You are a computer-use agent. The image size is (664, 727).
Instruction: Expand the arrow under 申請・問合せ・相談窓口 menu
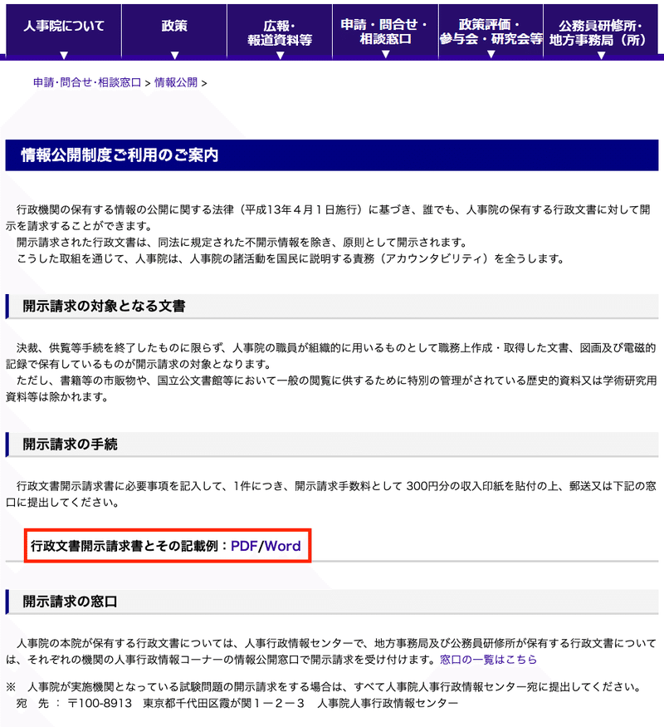[385, 54]
